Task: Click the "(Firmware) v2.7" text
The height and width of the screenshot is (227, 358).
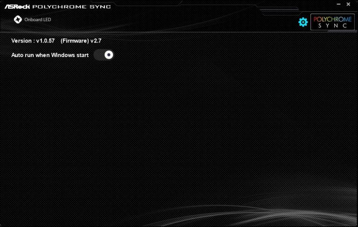Action: click(81, 41)
